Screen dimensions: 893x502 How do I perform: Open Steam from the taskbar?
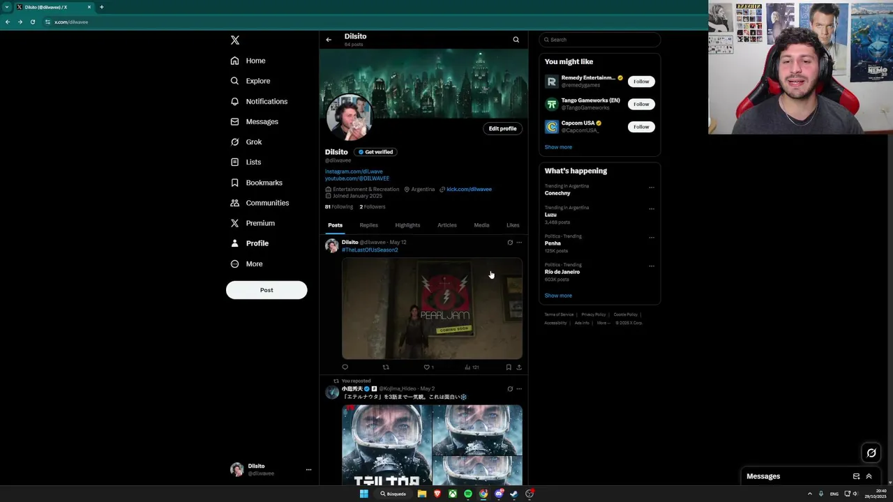pyautogui.click(x=514, y=494)
